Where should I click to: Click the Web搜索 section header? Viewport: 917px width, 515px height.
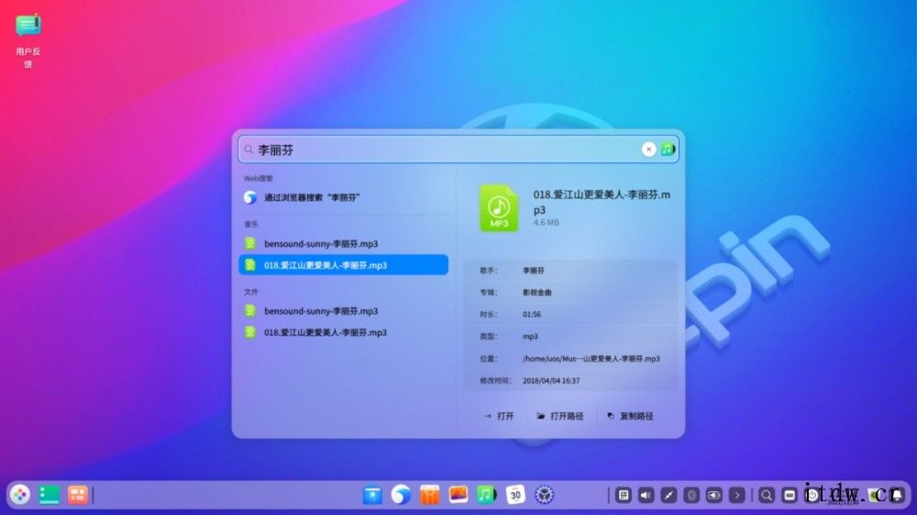(258, 179)
